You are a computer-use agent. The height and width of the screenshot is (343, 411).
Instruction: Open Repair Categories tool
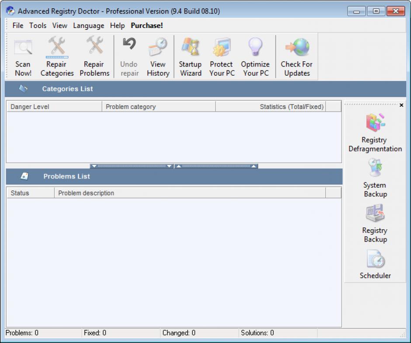(x=57, y=56)
